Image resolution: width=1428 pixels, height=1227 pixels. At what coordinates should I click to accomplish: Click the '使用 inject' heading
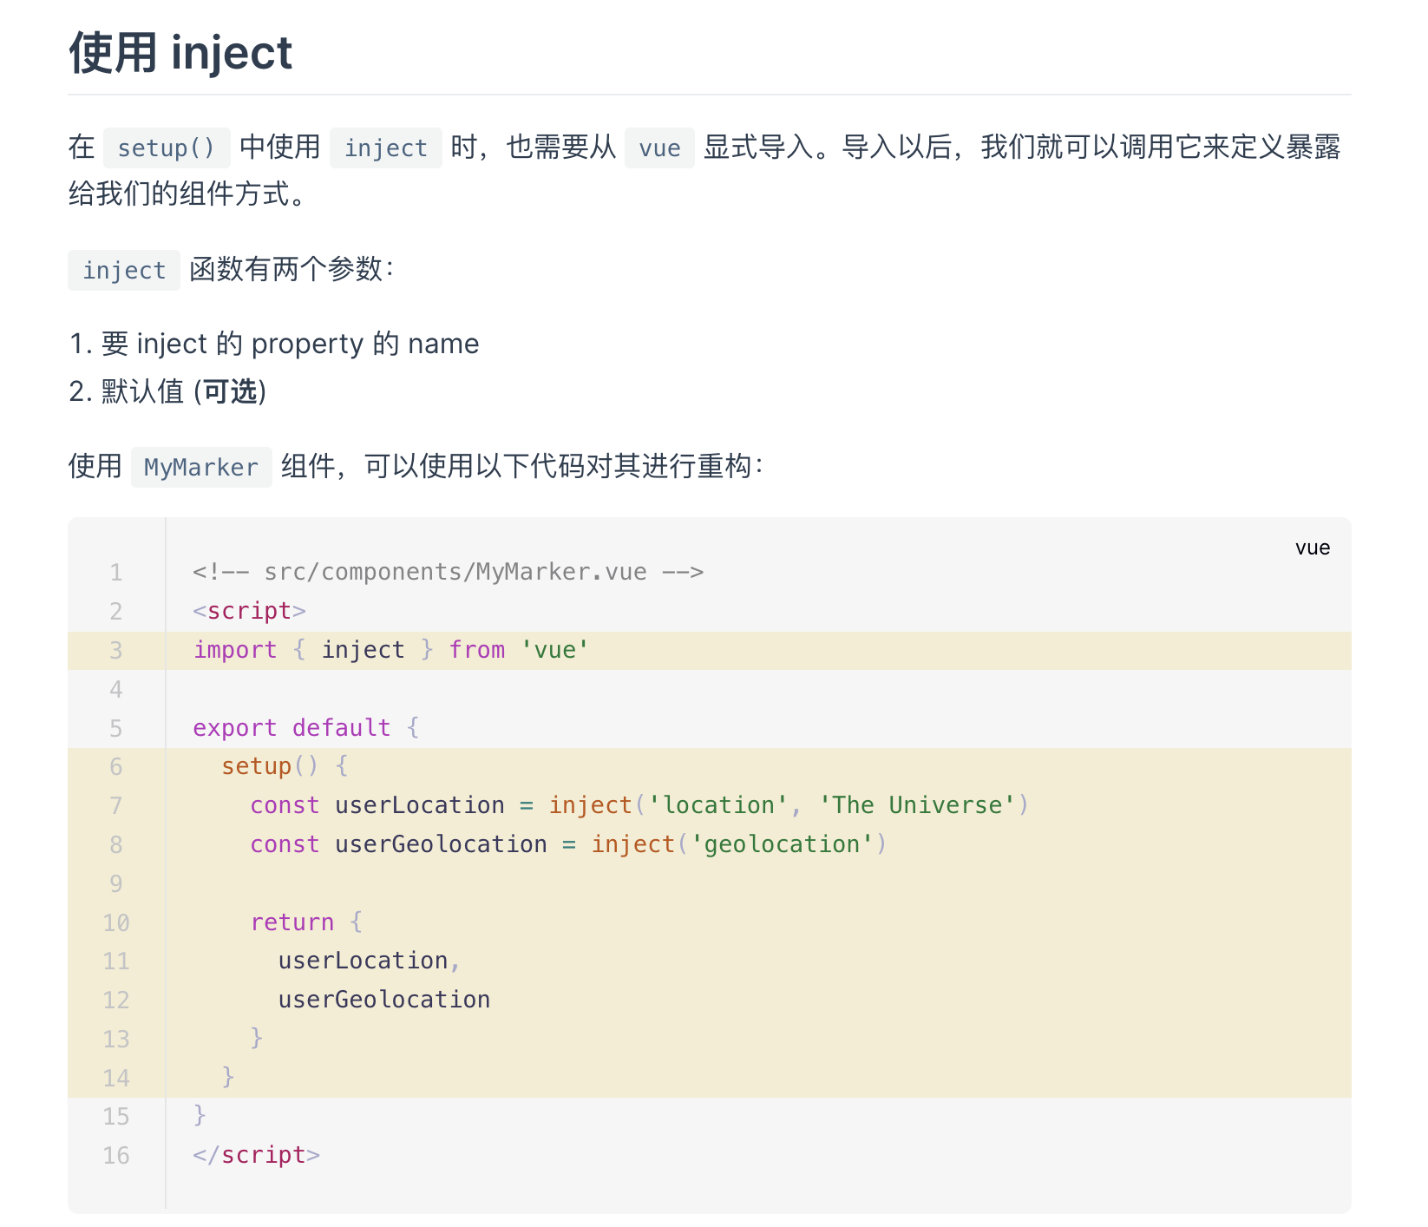coord(180,53)
